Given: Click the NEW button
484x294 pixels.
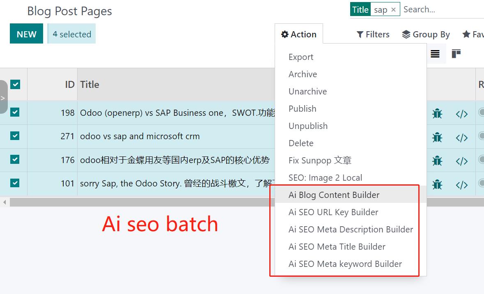Looking at the screenshot, I should (26, 34).
